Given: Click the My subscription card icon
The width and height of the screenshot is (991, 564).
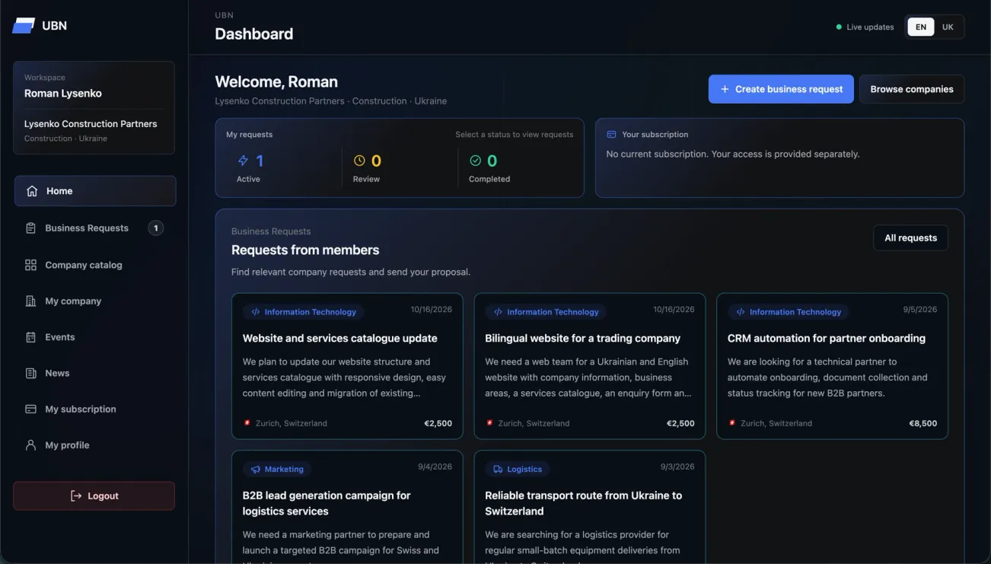Looking at the screenshot, I should [x=30, y=409].
